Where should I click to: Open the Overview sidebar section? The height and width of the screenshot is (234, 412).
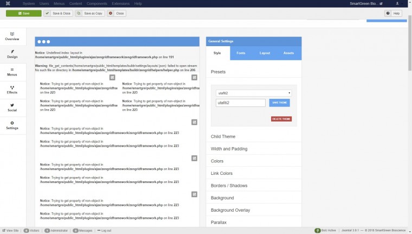tap(12, 36)
